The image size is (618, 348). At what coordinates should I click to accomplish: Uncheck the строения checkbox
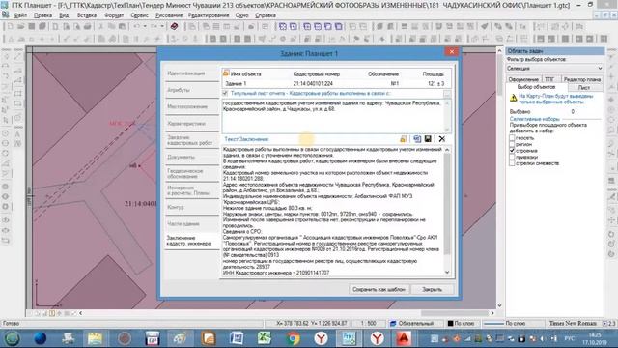pyautogui.click(x=512, y=151)
